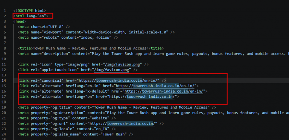Click the rel="canonical" attribute text
Screen dimensions: 289x140
click(47, 81)
